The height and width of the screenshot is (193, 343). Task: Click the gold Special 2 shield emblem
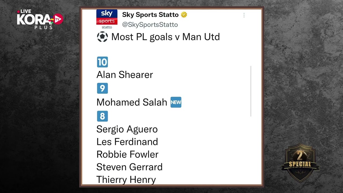tap(300, 163)
